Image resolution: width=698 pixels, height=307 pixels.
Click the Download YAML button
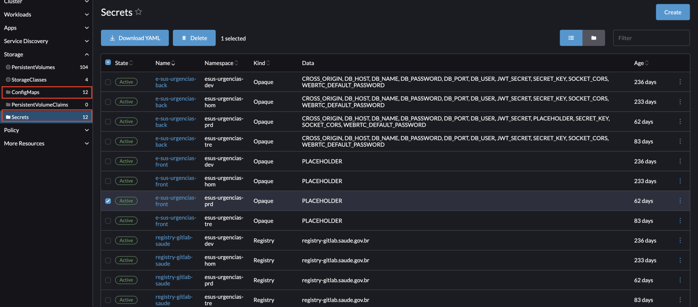tap(135, 38)
